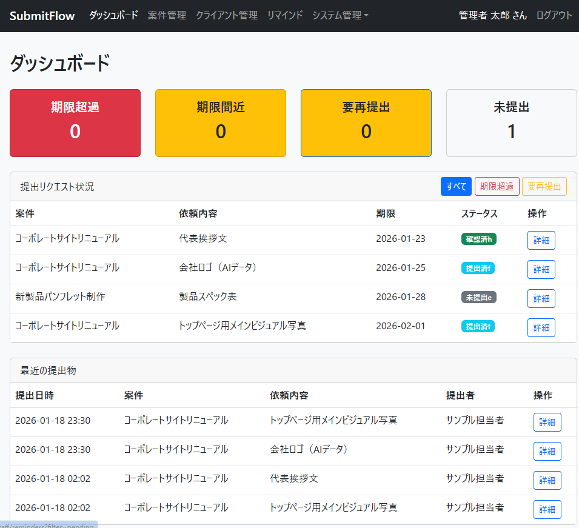
Task: Select the すべて filter button
Action: tap(456, 187)
